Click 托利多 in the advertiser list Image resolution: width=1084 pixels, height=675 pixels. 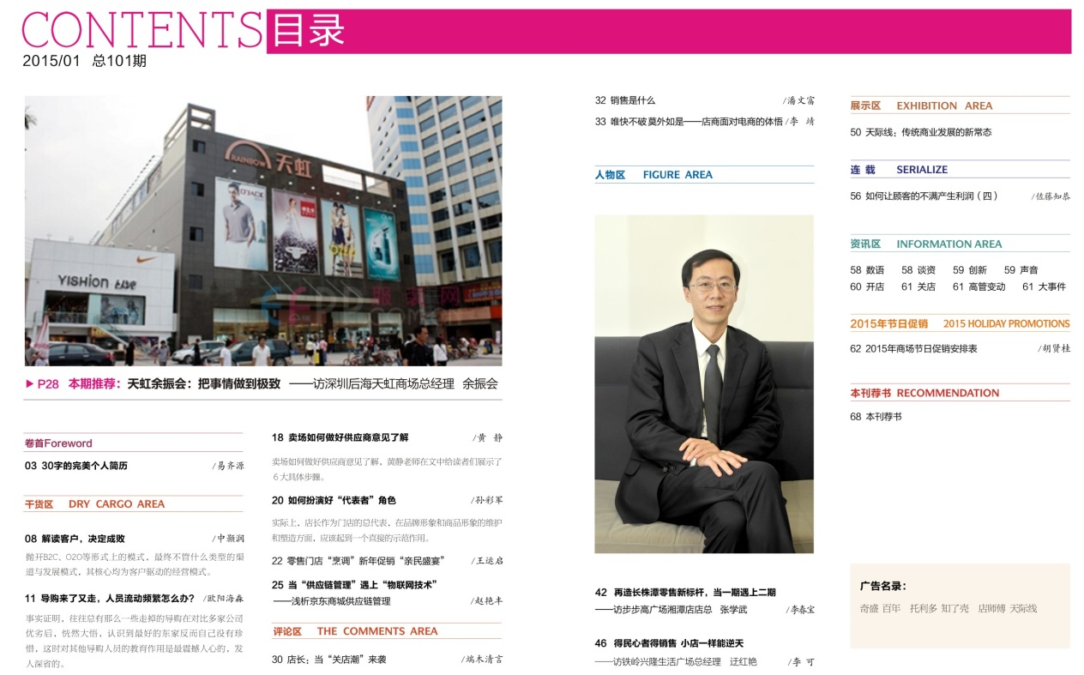point(923,608)
